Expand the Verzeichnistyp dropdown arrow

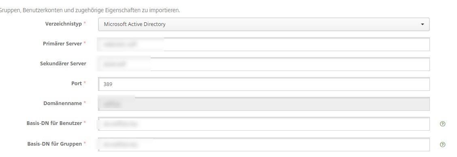click(x=422, y=24)
